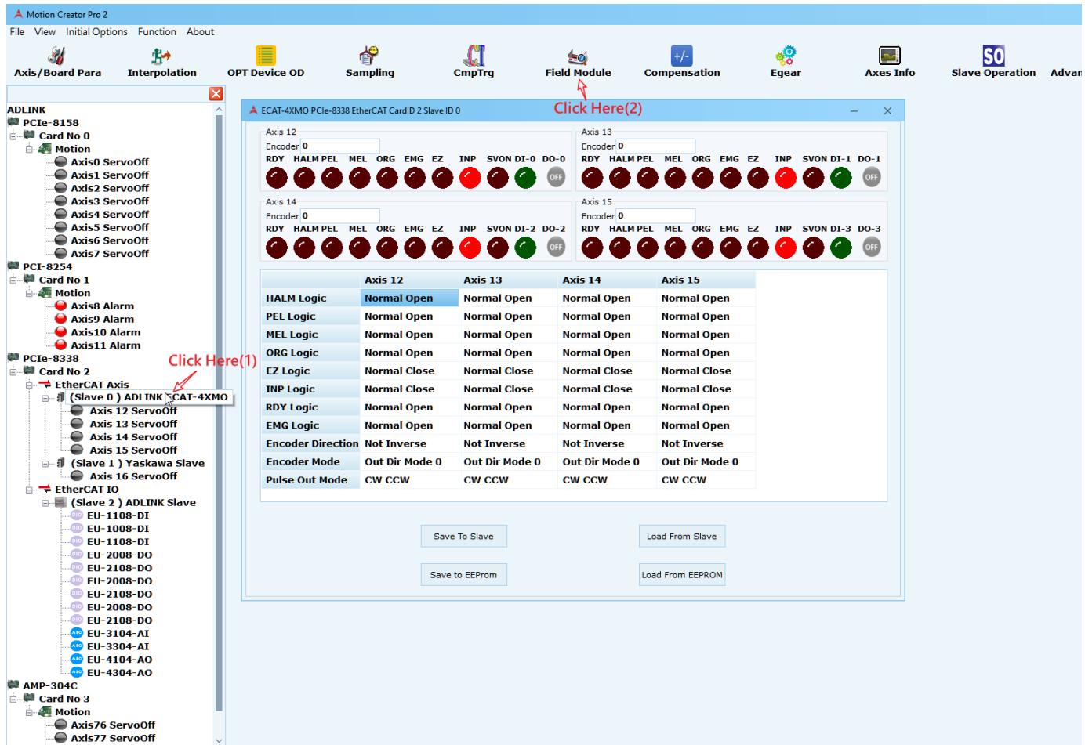Click the Axis 12 Encoder input field

pos(339,146)
